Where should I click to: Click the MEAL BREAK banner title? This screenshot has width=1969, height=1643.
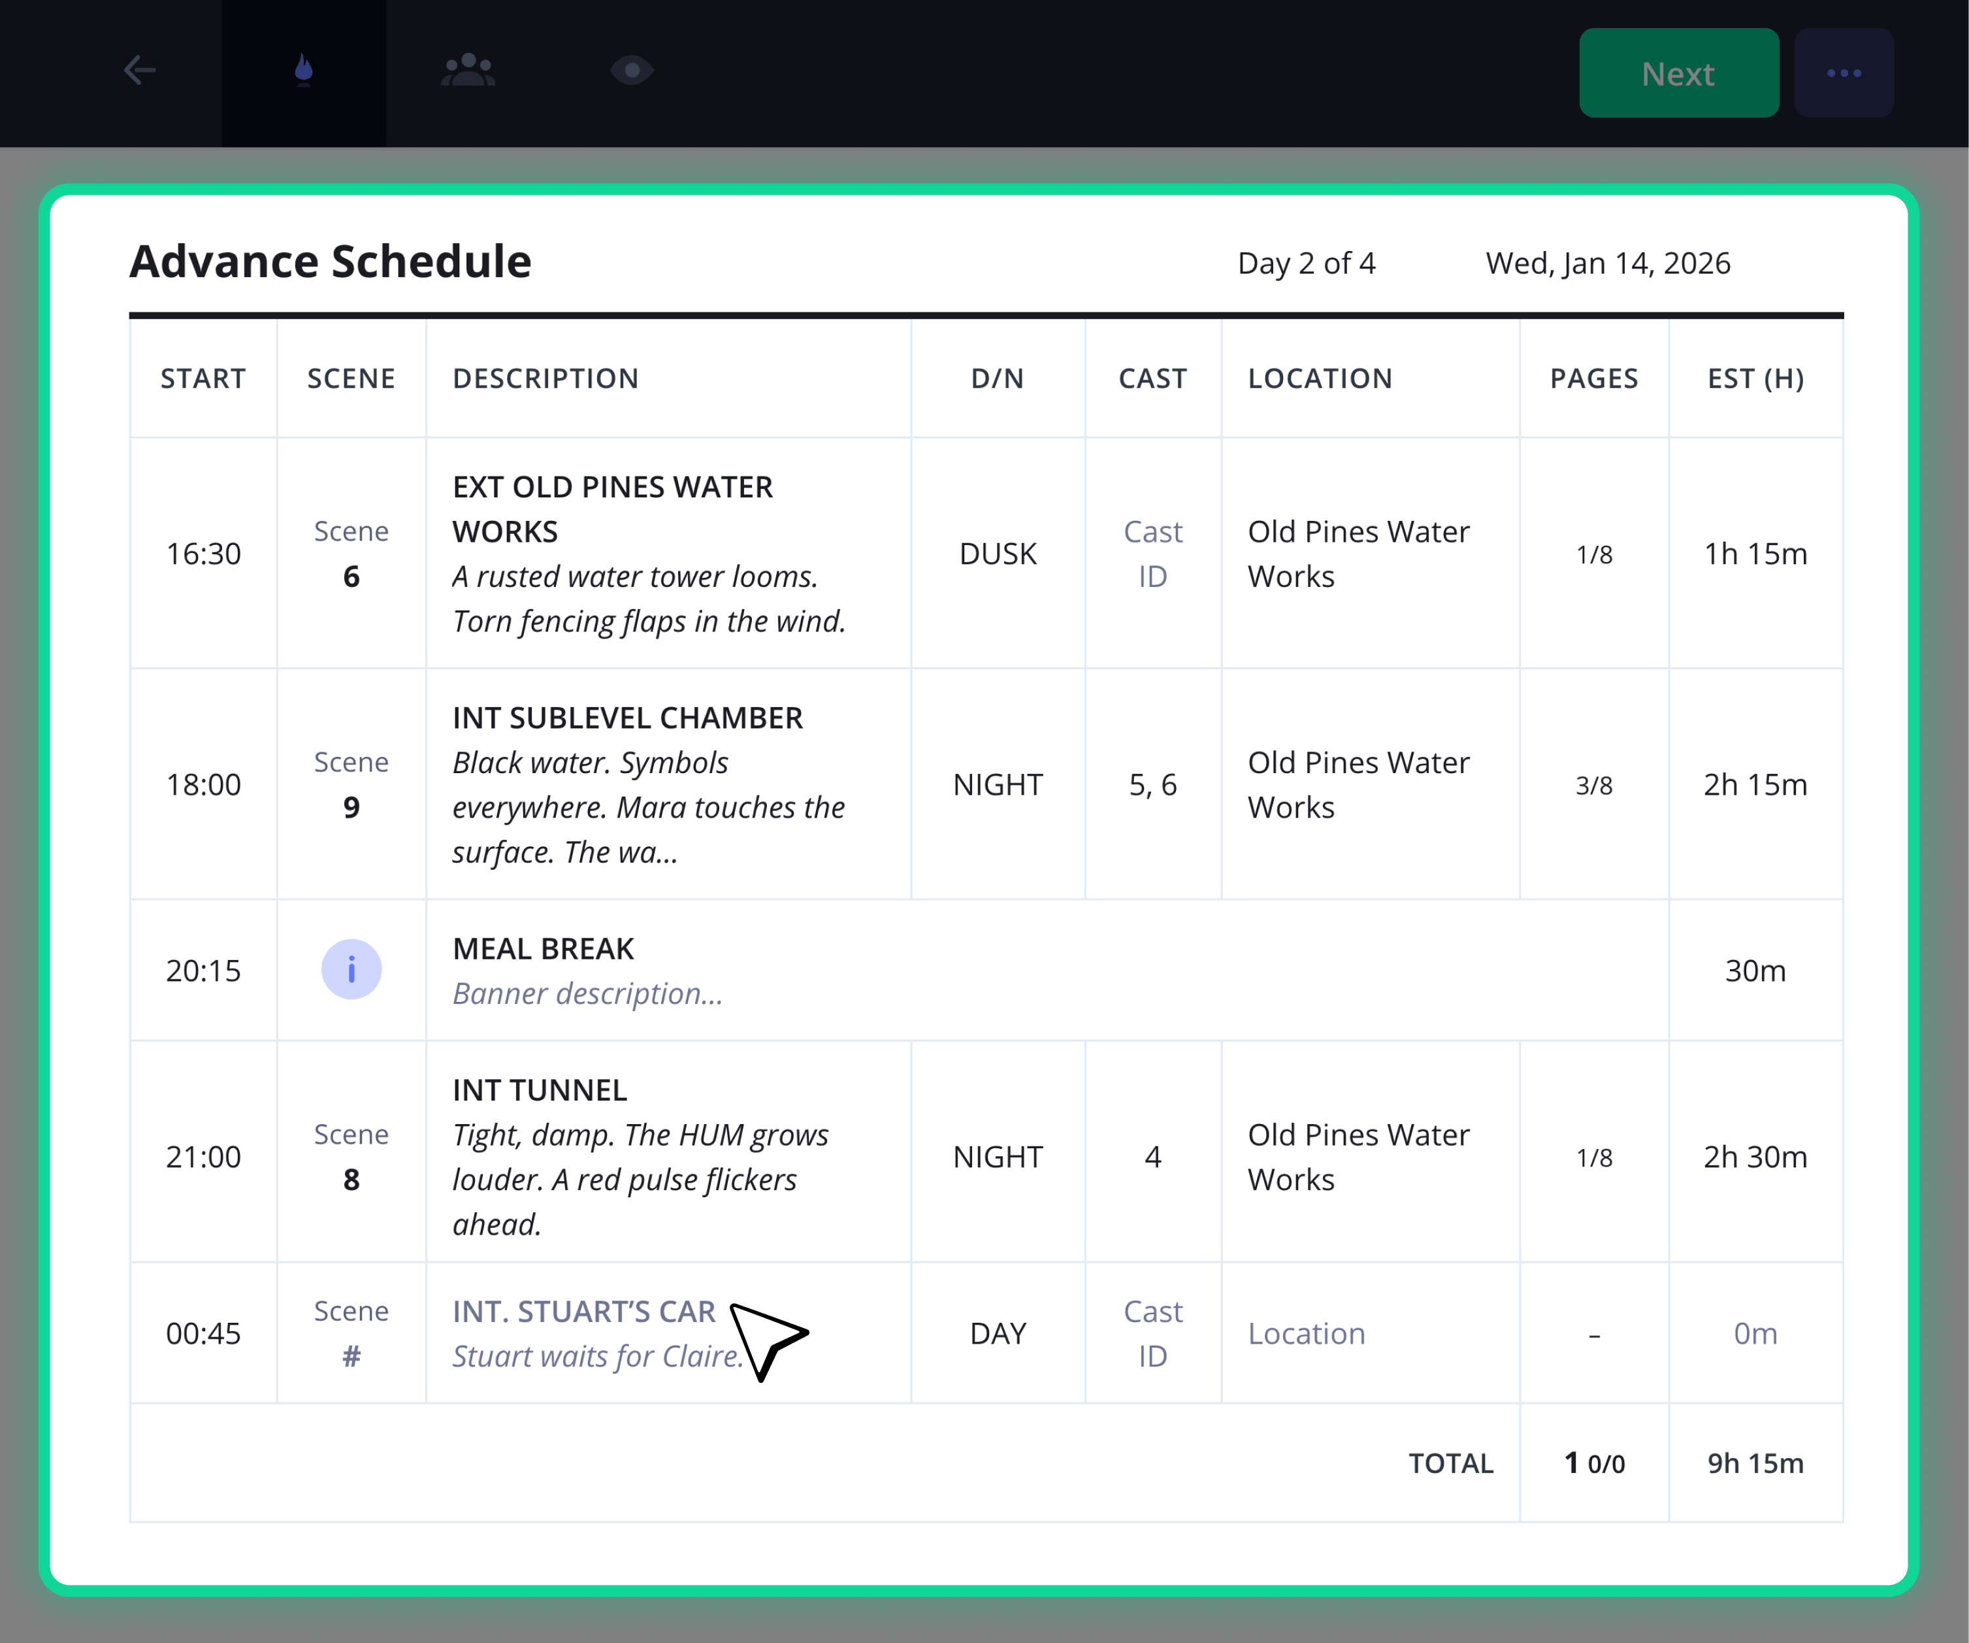pos(543,948)
